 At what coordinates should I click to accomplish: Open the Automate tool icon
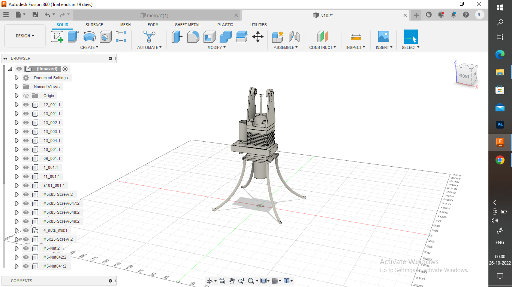pyautogui.click(x=149, y=37)
